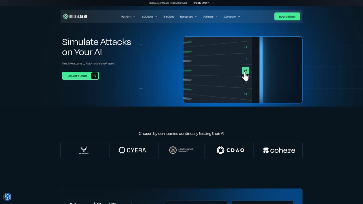The image size is (363, 204).
Task: Expand the Company dropdown menu
Action: pyautogui.click(x=232, y=17)
